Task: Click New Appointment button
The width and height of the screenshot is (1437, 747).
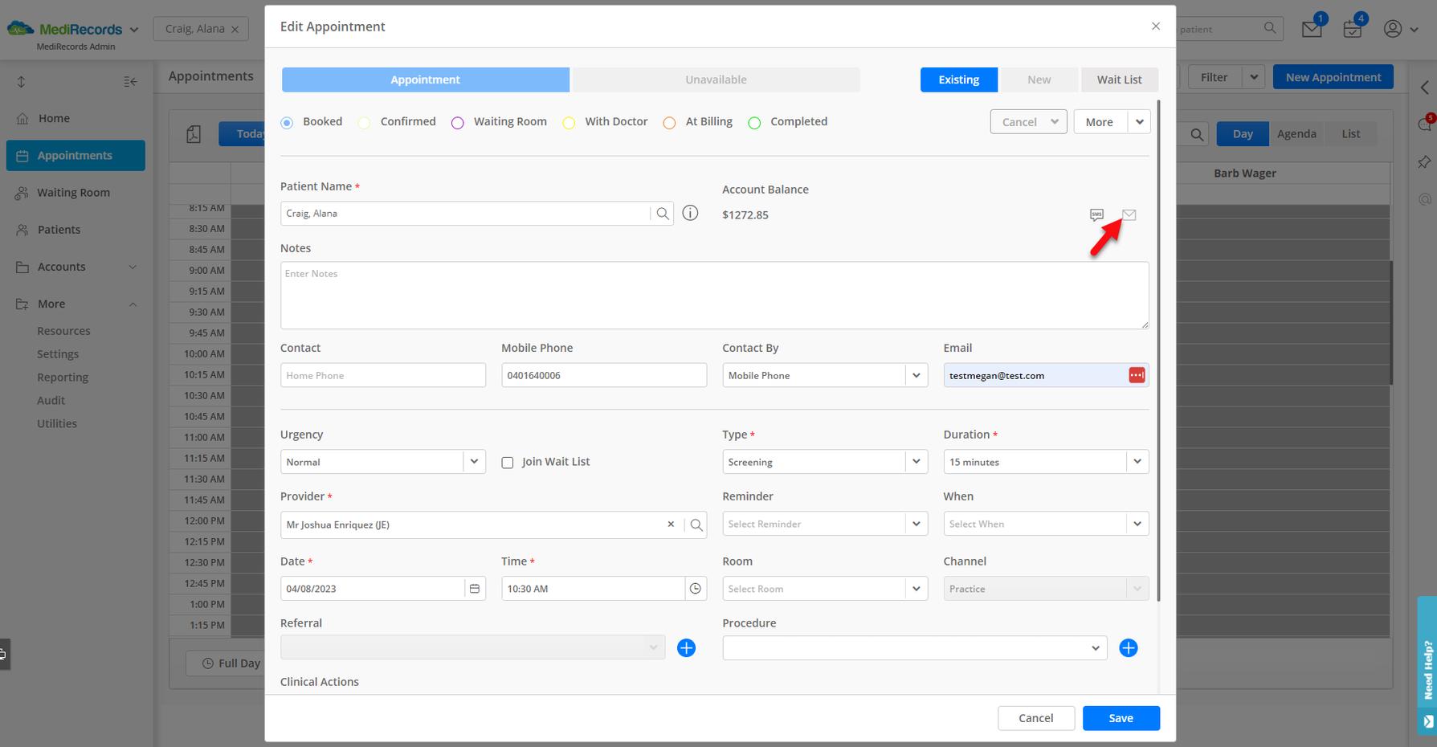Action: click(1333, 77)
